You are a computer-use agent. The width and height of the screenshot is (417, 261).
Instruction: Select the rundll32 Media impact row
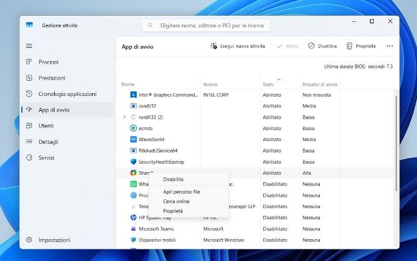pyautogui.click(x=254, y=106)
